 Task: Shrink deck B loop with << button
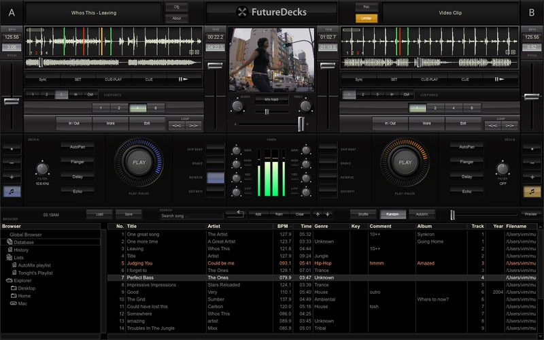[x=492, y=125]
